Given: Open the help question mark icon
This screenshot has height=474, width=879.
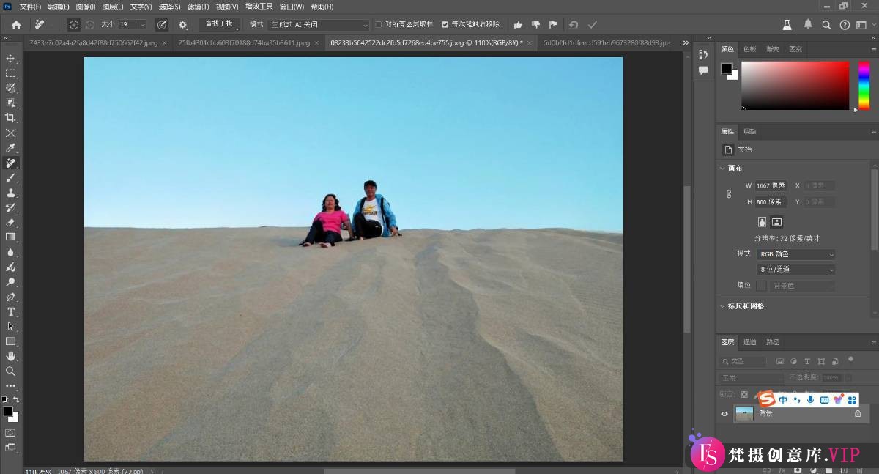Looking at the screenshot, I should pos(845,25).
